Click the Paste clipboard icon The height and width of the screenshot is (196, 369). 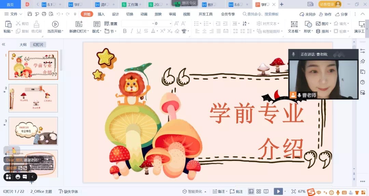(8, 24)
